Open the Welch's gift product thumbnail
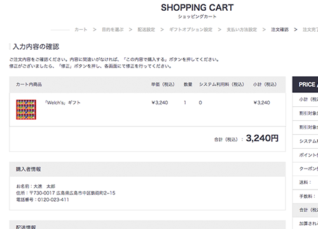The height and width of the screenshot is (229, 318). [26, 109]
